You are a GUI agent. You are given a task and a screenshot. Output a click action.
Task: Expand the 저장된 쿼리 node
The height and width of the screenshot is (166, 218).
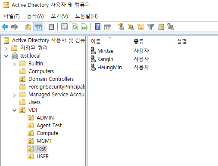click(x=6, y=49)
